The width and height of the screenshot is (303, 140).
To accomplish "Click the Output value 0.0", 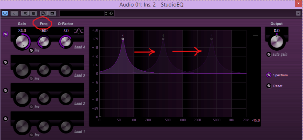I will pyautogui.click(x=276, y=31).
